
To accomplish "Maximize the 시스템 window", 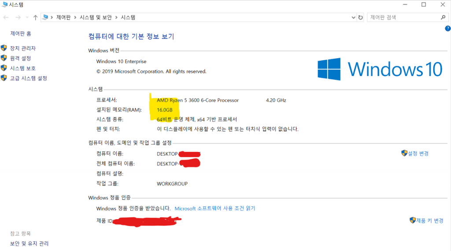I will click(x=424, y=4).
